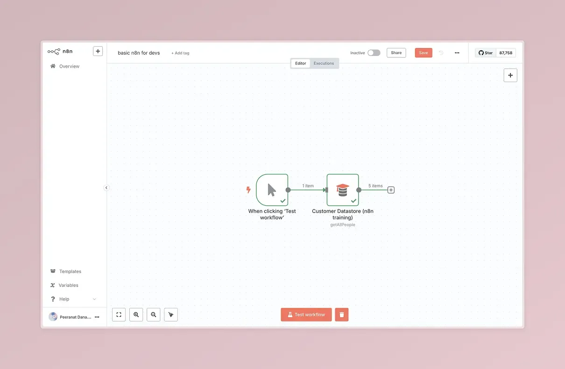
Task: Select the manual trigger cursor node
Action: coord(272,190)
